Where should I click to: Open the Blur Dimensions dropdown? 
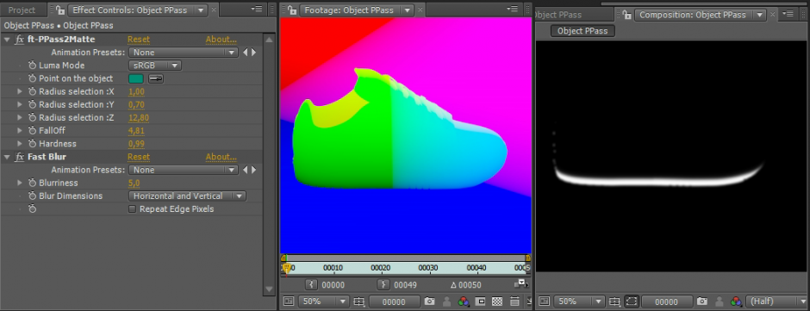(187, 196)
